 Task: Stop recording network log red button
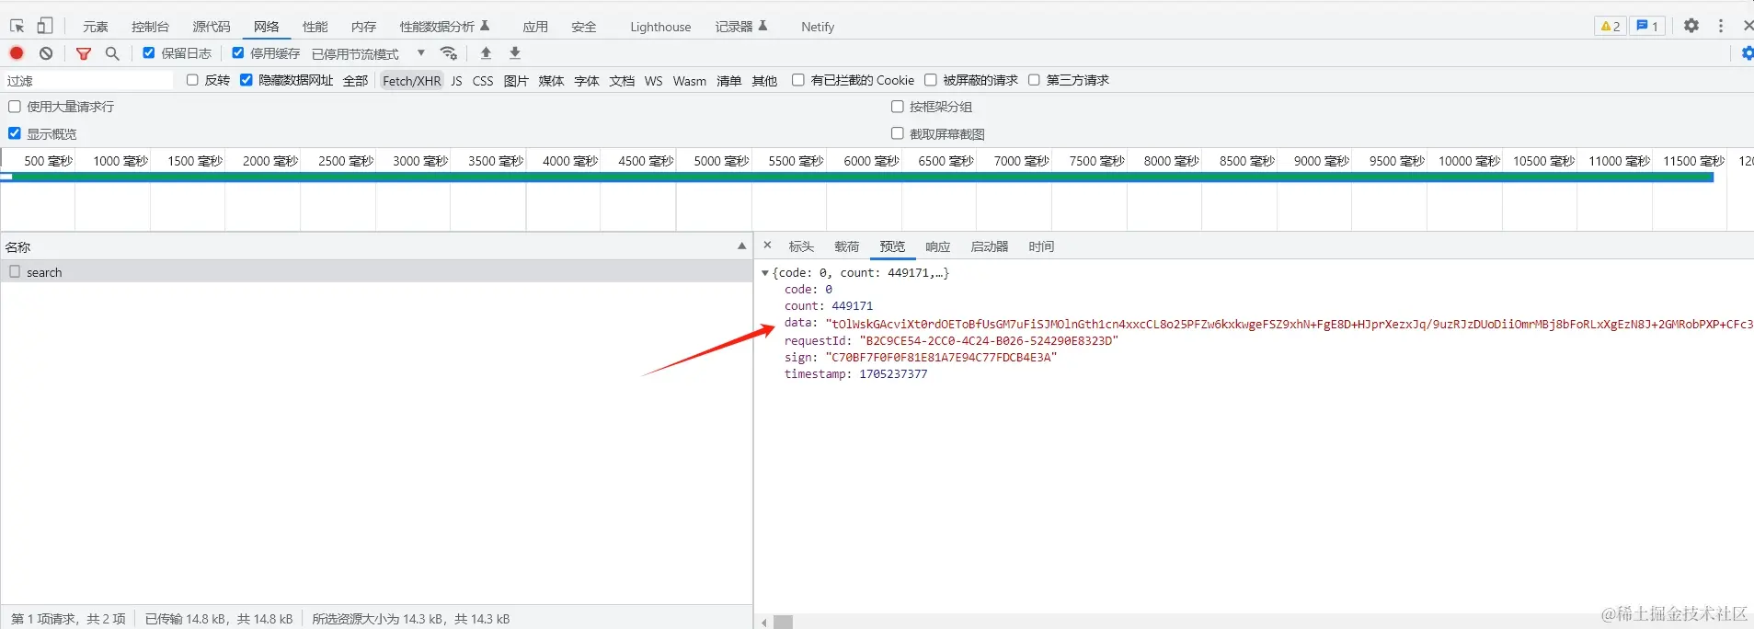(17, 53)
